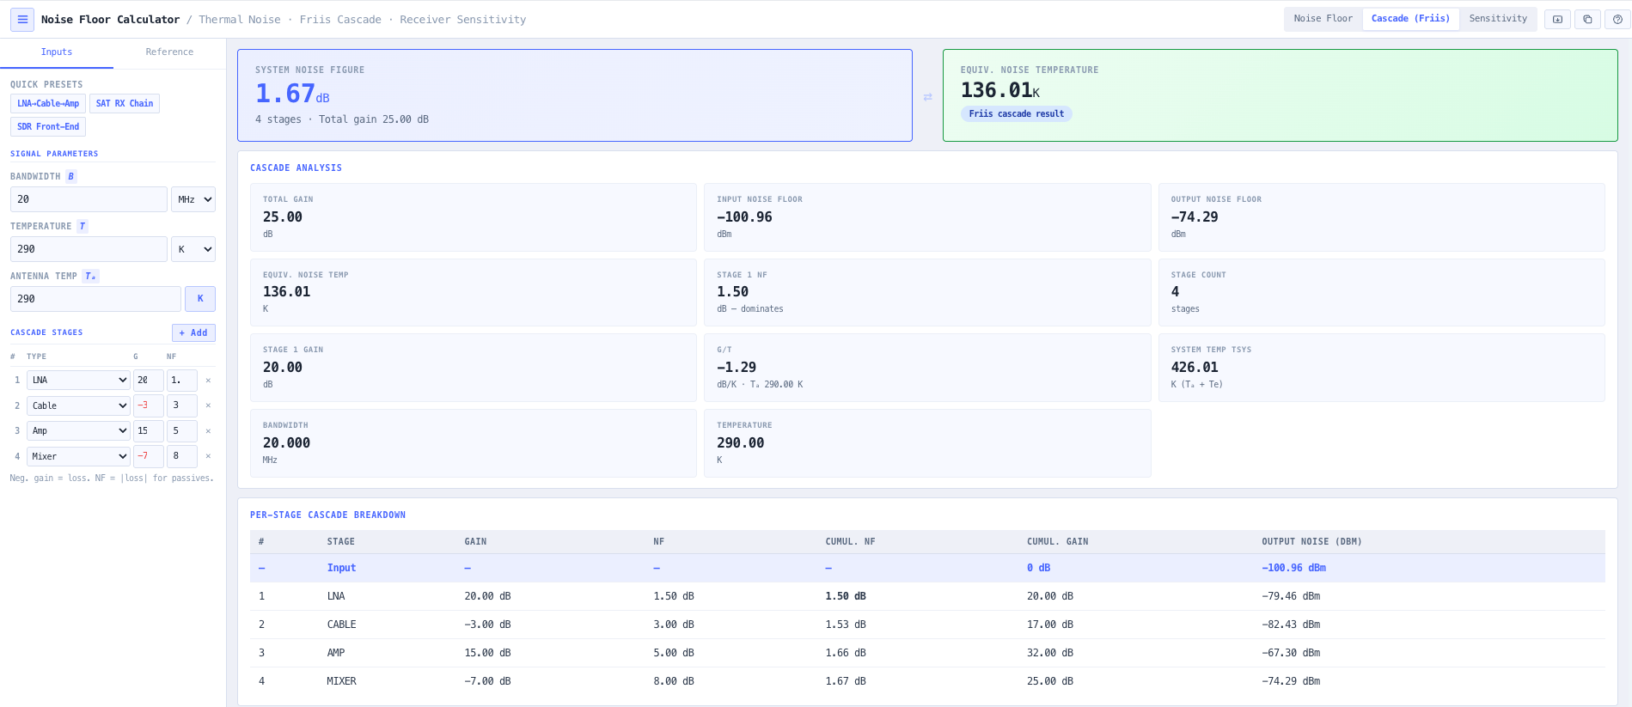Open the stage 4 Mixer type dropdown
Screen dimensions: 1632x707
(78, 456)
